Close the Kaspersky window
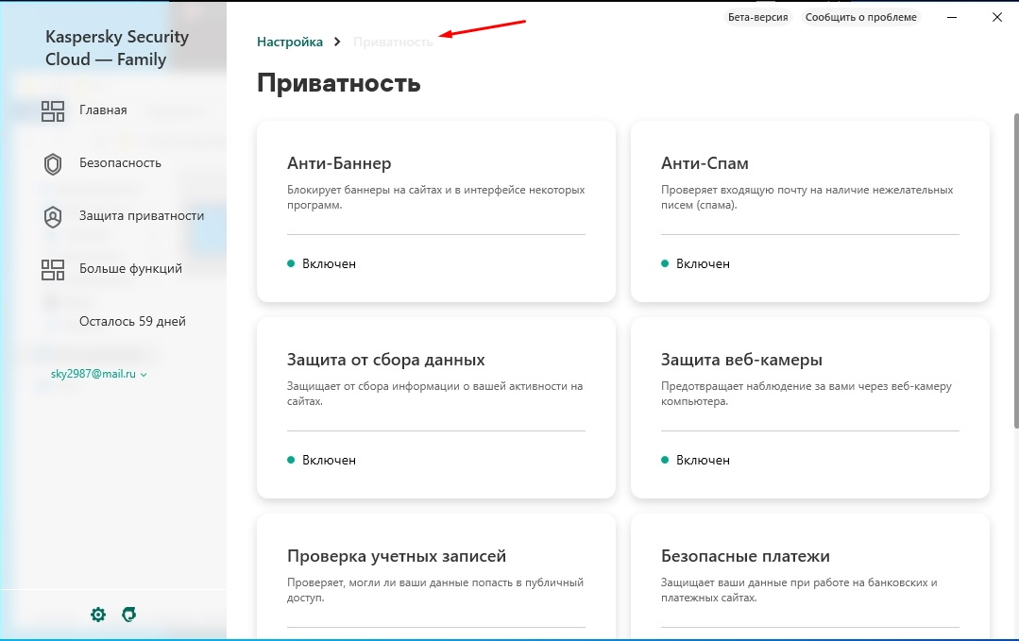Screen dimensions: 1019x641 point(997,18)
